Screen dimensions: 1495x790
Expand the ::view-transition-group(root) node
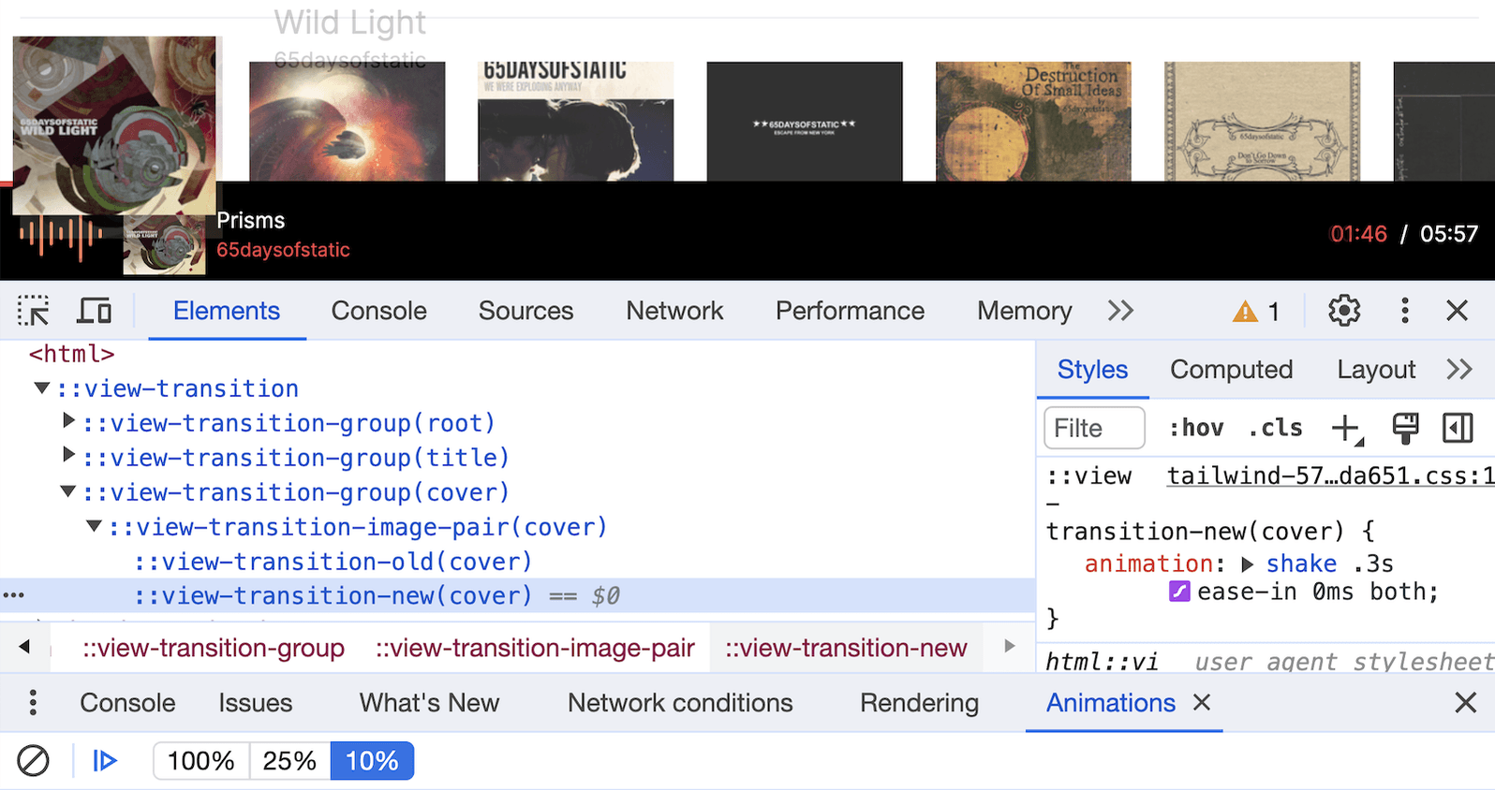[68, 421]
